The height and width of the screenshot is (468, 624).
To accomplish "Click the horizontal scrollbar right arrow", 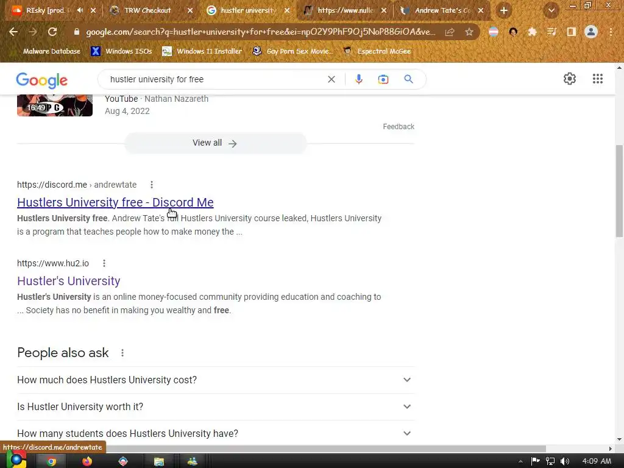I will tap(611, 448).
